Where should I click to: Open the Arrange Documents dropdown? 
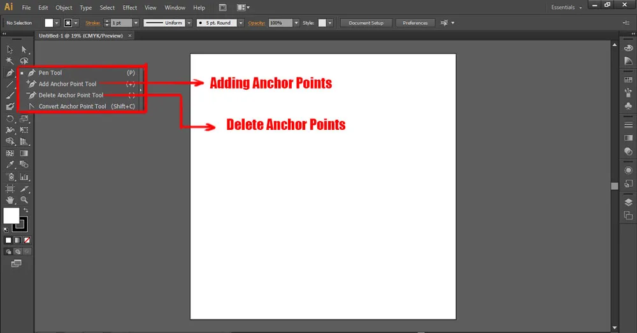click(x=243, y=7)
